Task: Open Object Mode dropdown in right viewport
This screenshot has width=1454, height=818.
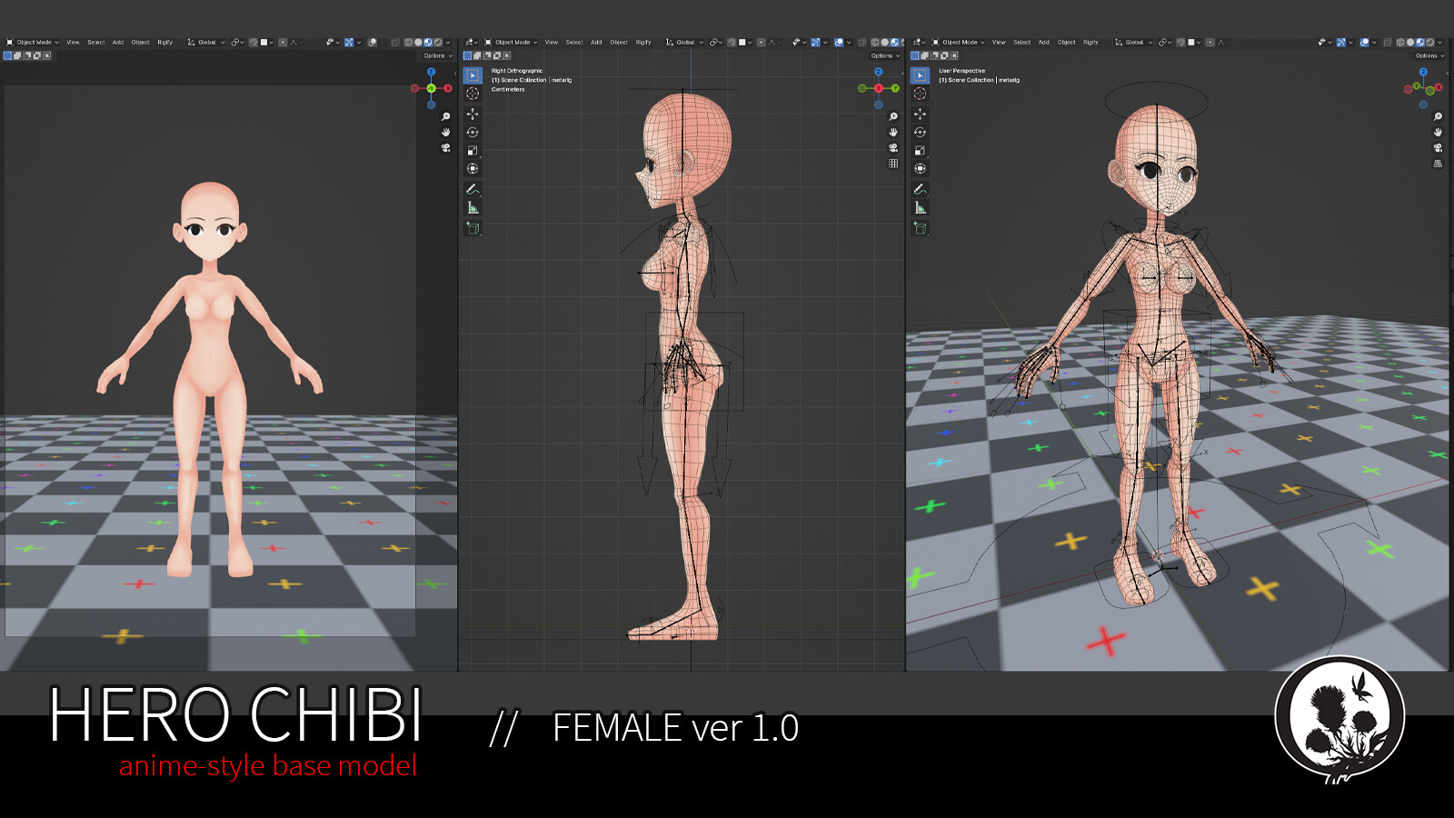Action: (x=958, y=42)
